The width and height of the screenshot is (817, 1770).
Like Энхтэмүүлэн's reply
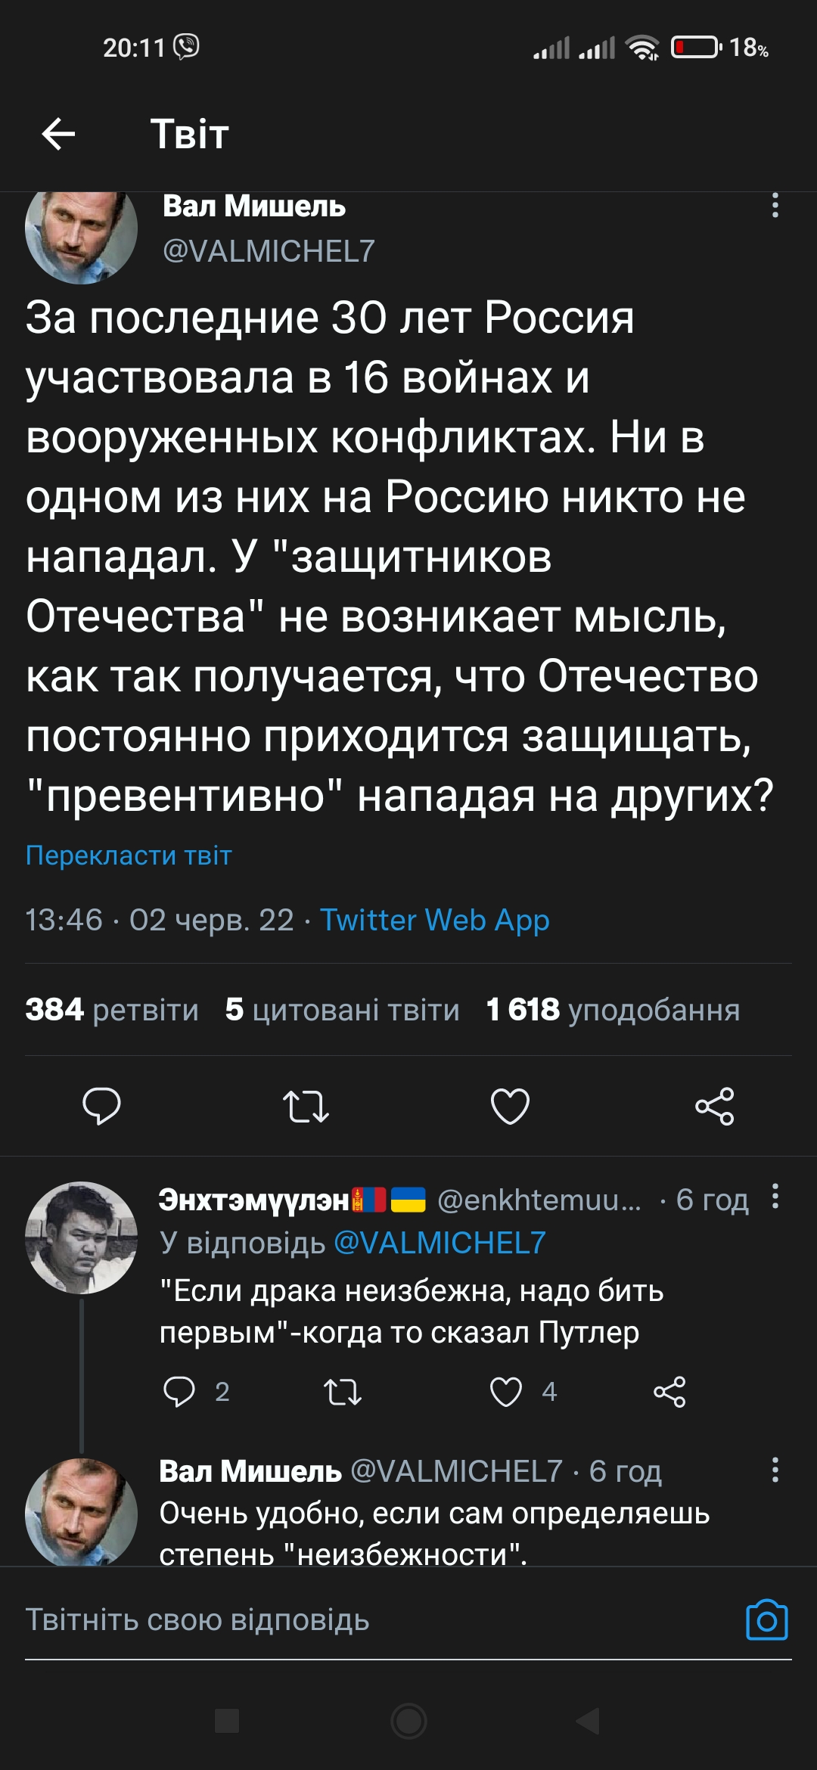(x=506, y=1391)
